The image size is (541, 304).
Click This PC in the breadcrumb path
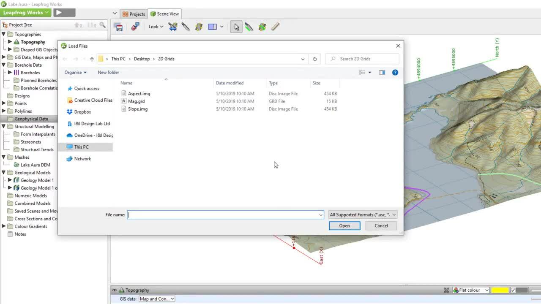118,59
